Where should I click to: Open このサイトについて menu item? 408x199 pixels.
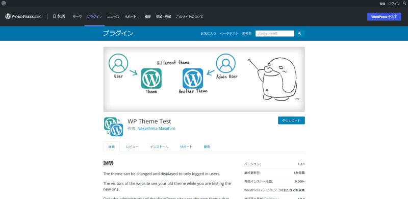pos(189,17)
